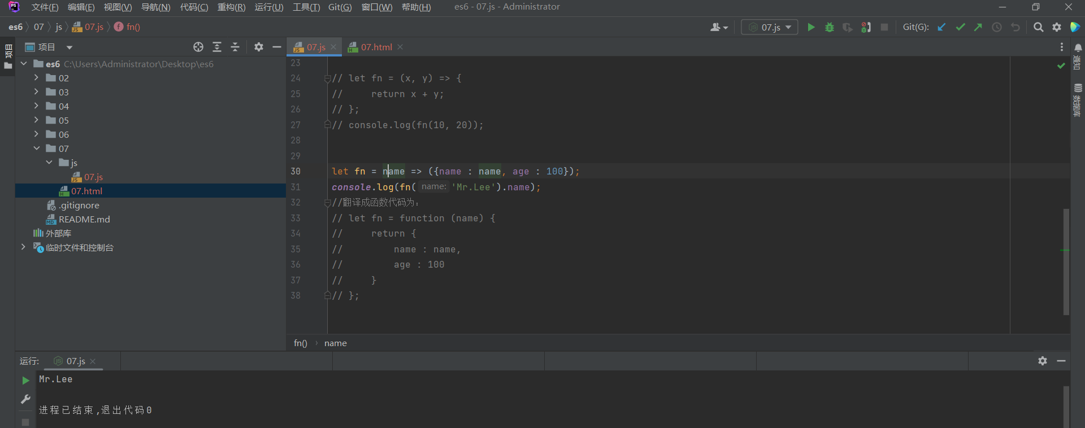This screenshot has height=428, width=1085.
Task: Click select opened file target icon
Action: click(x=198, y=47)
